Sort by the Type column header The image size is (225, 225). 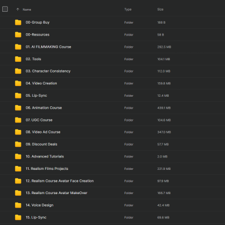[128, 10]
